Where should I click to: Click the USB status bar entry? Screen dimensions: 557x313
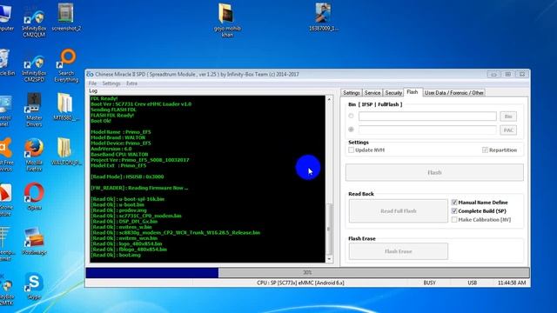coord(472,283)
